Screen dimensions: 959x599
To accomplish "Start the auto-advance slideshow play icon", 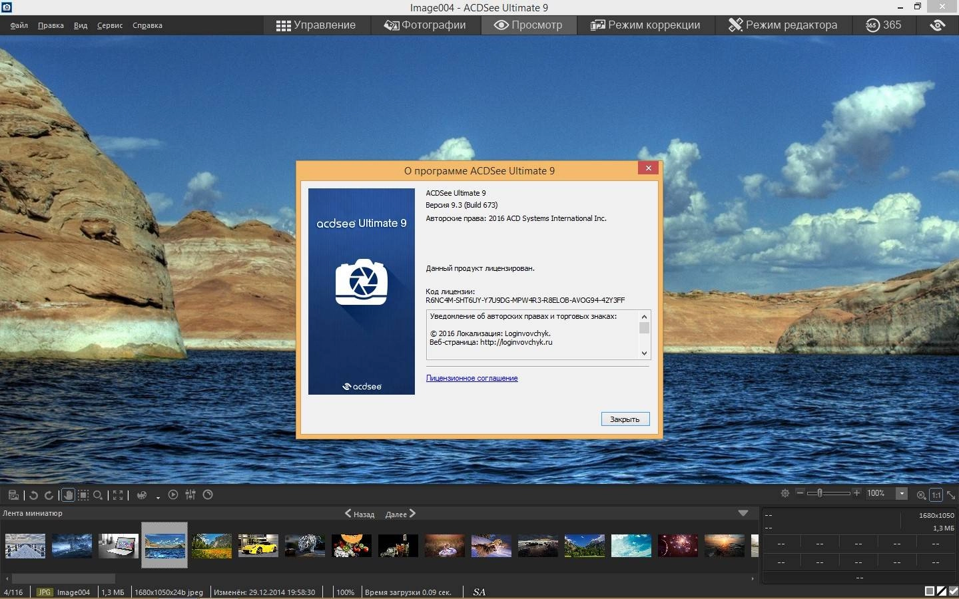I will pos(173,495).
